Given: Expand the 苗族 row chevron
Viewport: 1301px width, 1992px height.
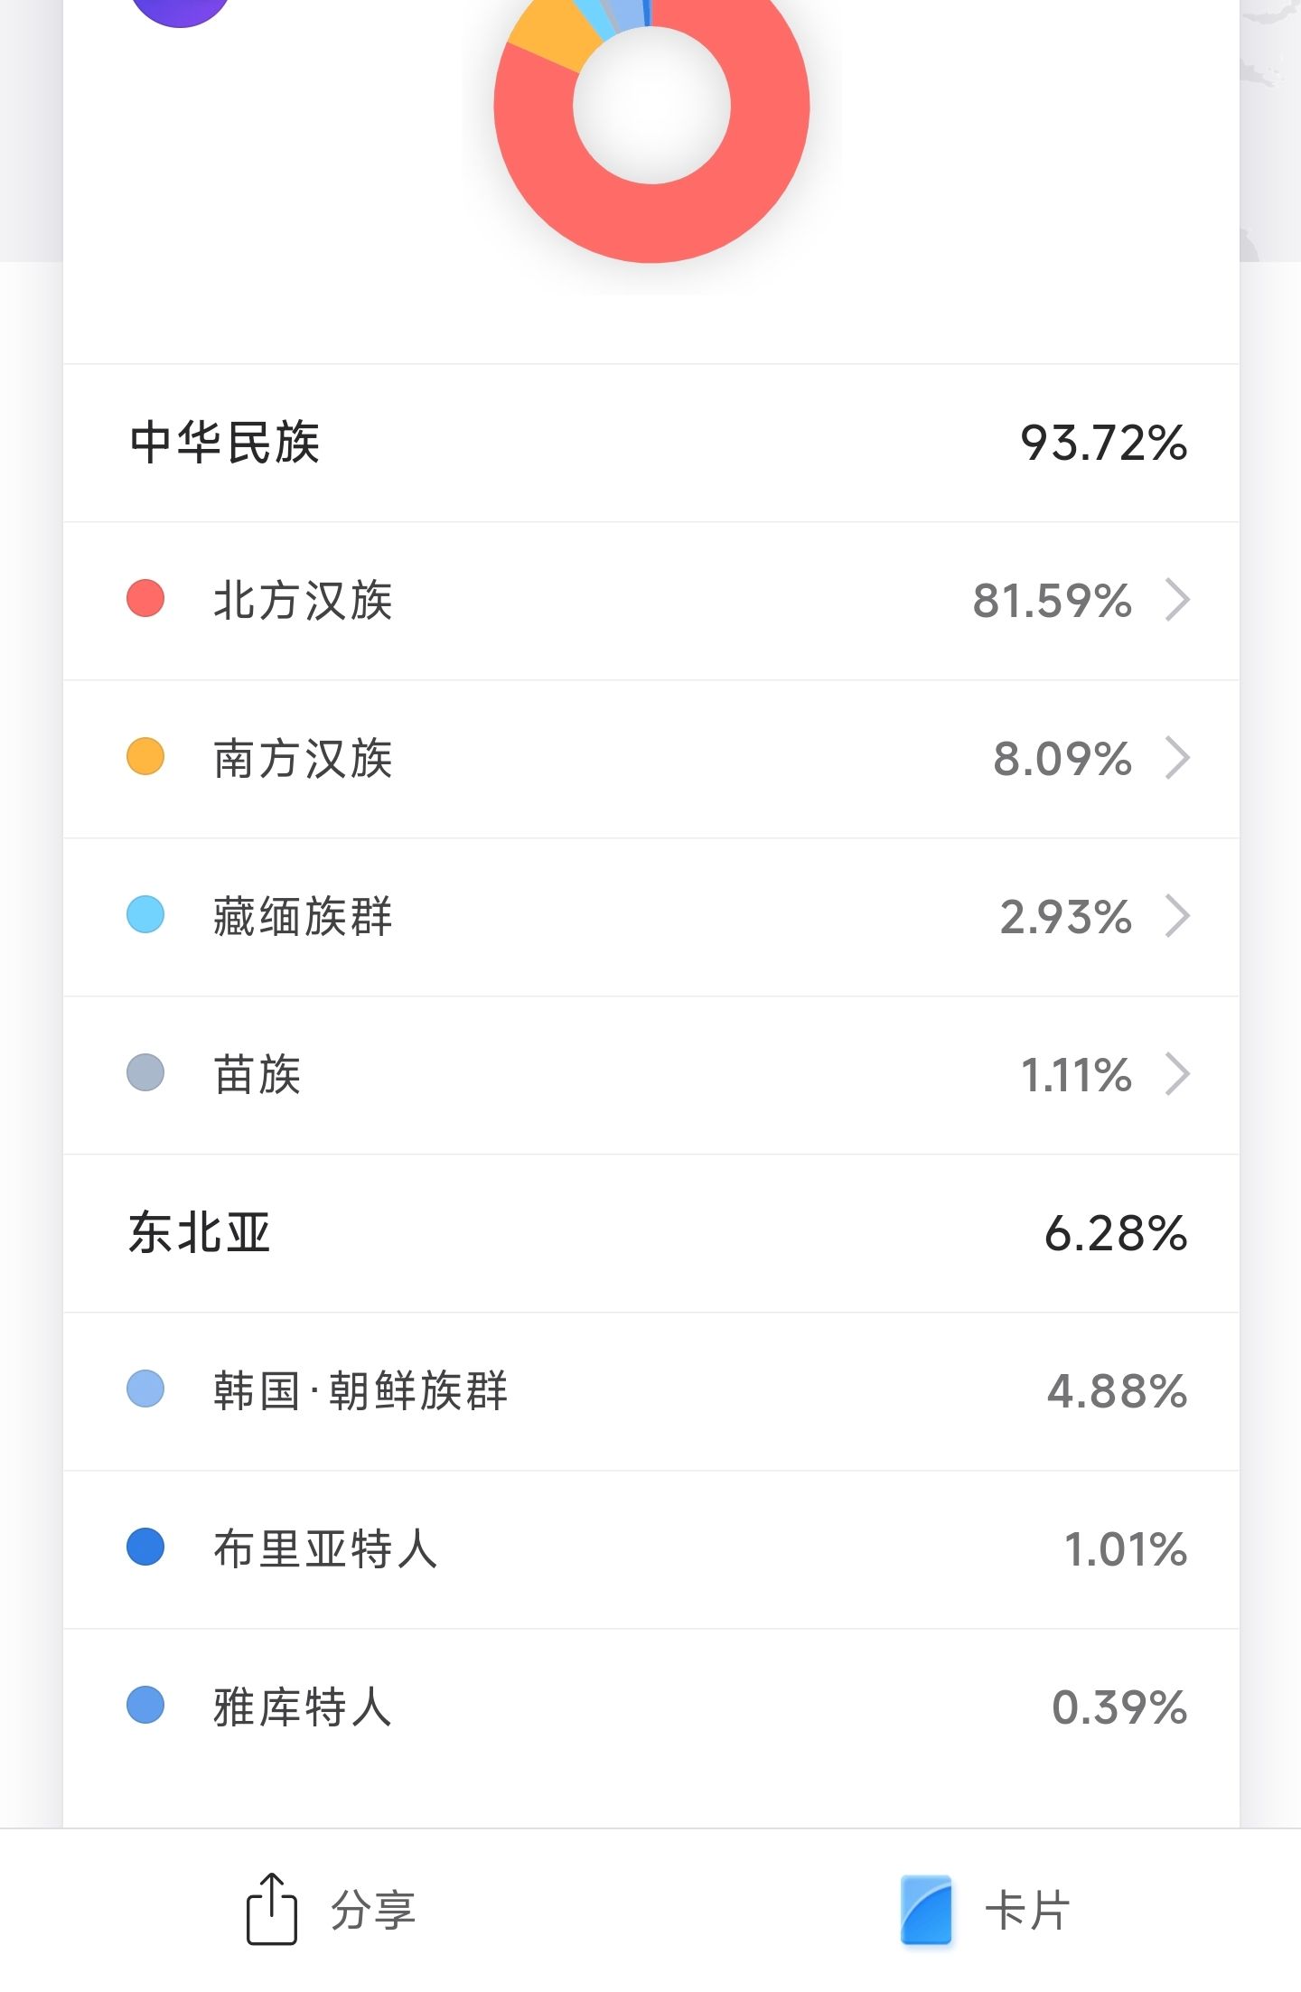Looking at the screenshot, I should (x=1177, y=1074).
